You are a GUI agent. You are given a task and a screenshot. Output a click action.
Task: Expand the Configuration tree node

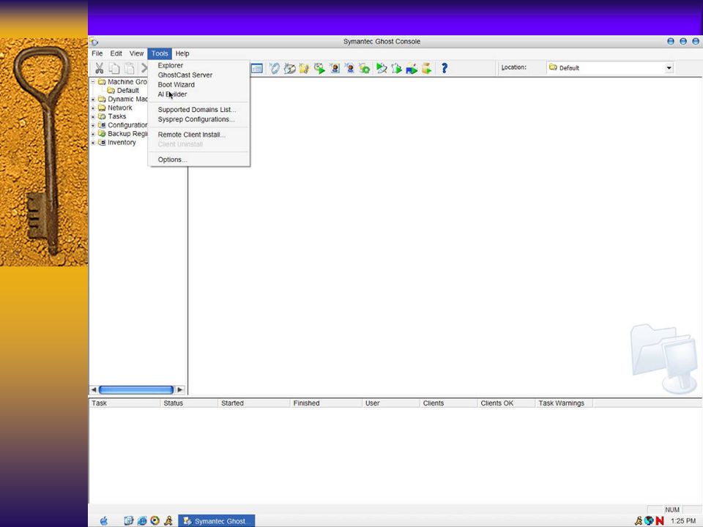pos(93,125)
